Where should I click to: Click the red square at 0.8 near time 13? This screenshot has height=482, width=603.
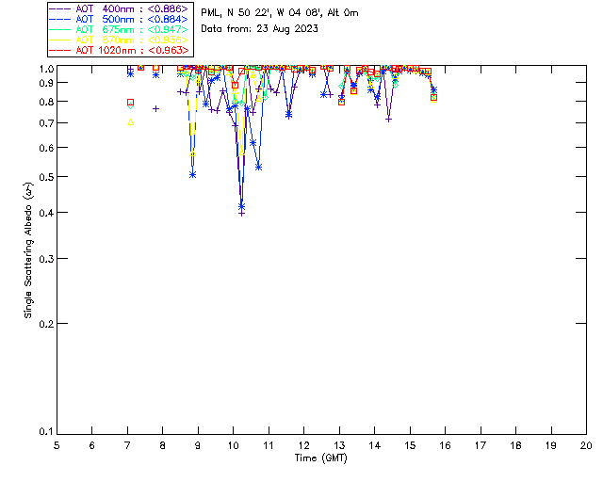click(341, 103)
